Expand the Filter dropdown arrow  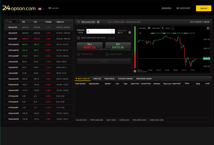pyautogui.click(x=17, y=21)
